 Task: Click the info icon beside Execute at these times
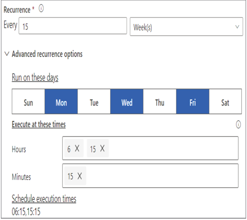[238, 124]
